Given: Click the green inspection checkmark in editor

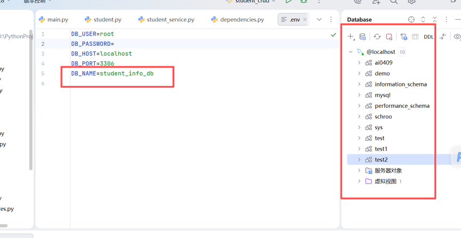Looking at the screenshot, I should [334, 35].
